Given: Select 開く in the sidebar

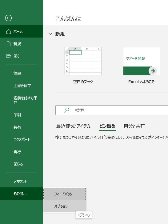Looking at the screenshot, I should click(22, 56).
